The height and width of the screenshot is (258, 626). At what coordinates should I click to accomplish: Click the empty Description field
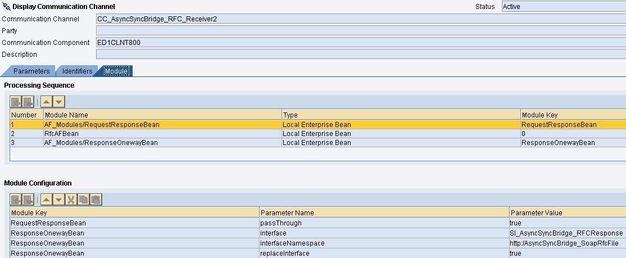pos(360,55)
